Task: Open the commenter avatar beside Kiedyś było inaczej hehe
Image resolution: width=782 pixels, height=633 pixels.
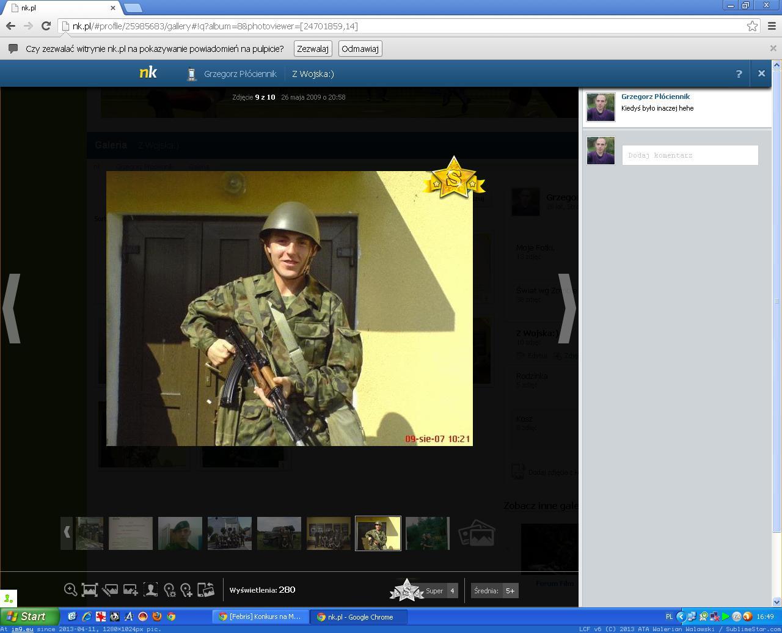Action: point(601,107)
